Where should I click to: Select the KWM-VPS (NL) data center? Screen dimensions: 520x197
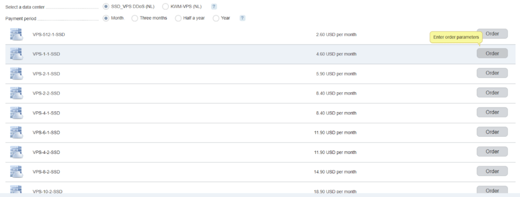click(x=165, y=7)
